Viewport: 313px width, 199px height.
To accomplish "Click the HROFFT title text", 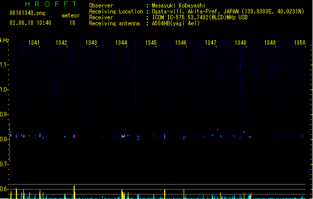I will click(51, 4).
